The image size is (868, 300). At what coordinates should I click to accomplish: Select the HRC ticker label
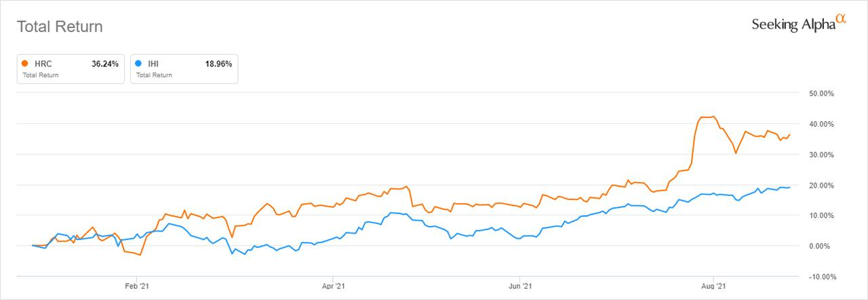tap(44, 64)
